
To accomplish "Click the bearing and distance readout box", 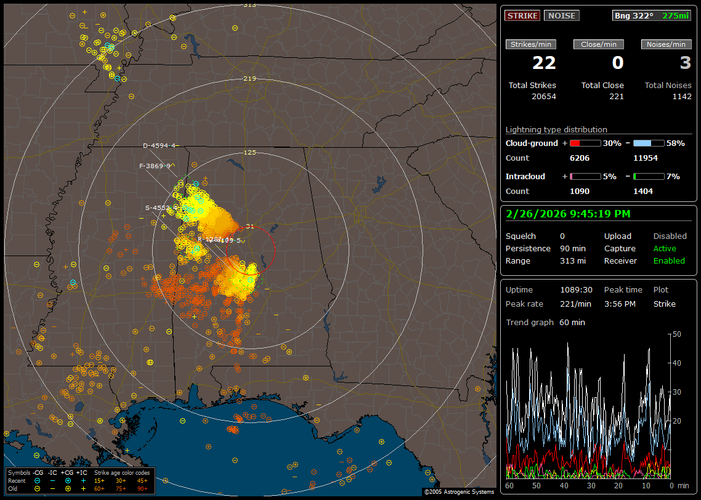I will [651, 15].
